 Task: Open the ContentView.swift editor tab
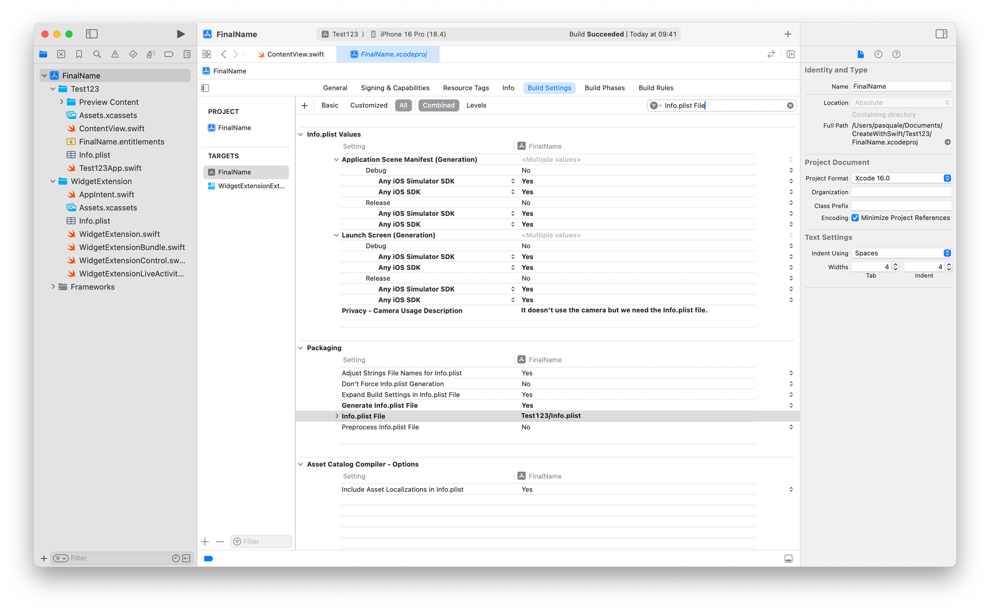pyautogui.click(x=295, y=54)
